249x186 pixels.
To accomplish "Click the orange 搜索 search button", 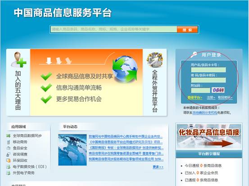I will (187, 30).
